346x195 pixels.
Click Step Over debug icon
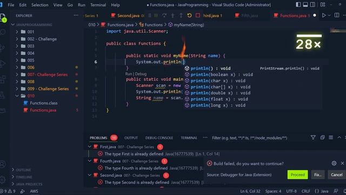click(164, 15)
